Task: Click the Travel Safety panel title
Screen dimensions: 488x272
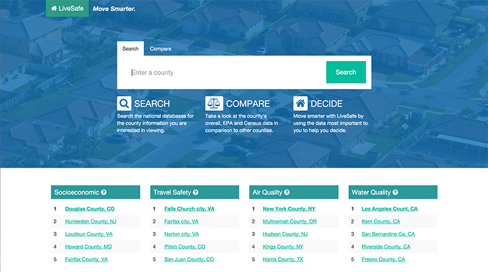Action: [x=172, y=192]
